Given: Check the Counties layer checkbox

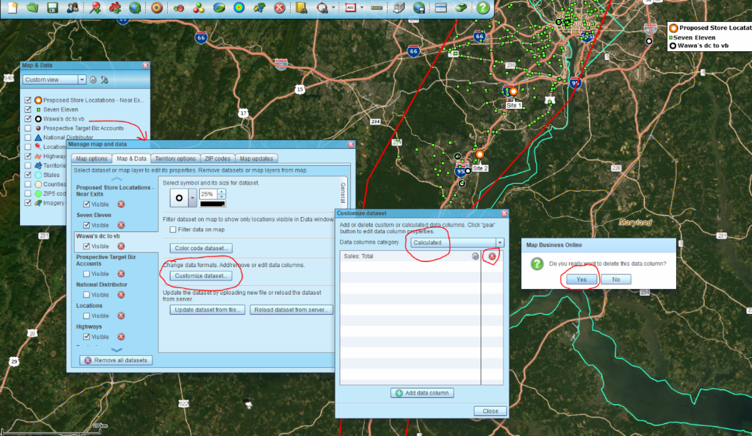Looking at the screenshot, I should [28, 185].
